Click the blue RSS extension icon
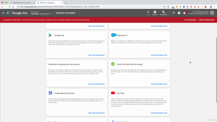The image size is (217, 122). [x=173, y=7]
